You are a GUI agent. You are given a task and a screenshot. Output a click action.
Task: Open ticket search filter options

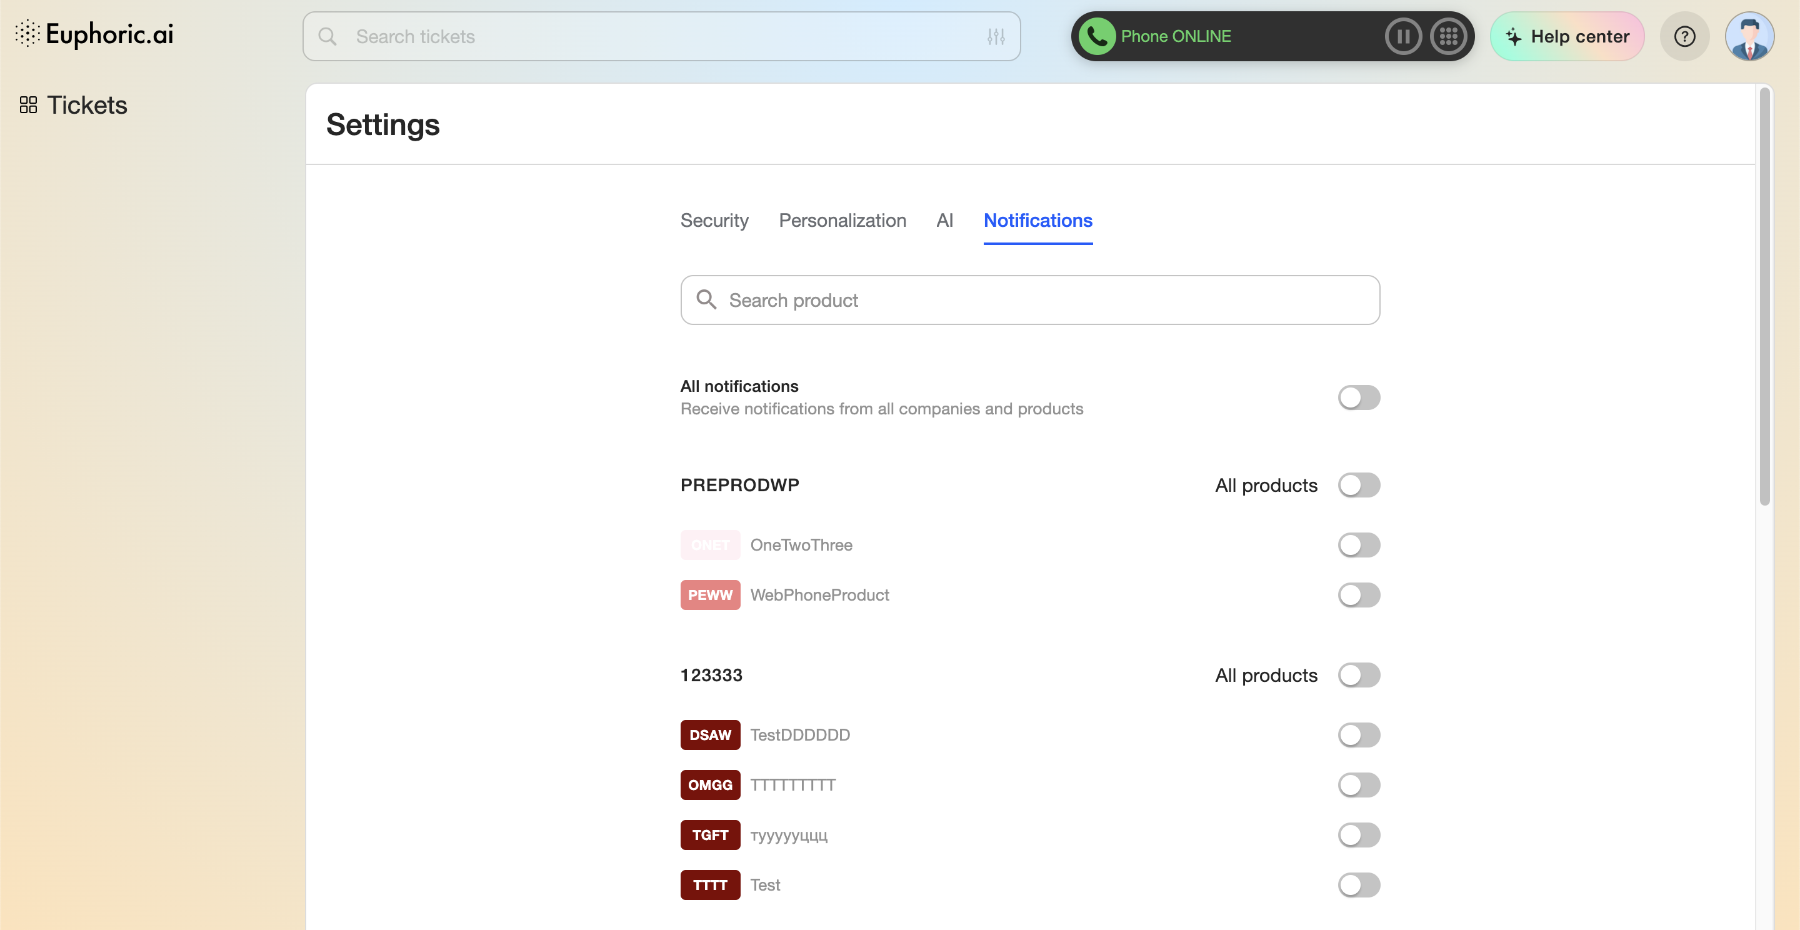[996, 36]
